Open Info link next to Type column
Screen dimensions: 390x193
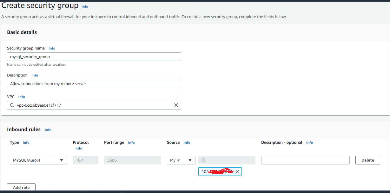pos(26,143)
